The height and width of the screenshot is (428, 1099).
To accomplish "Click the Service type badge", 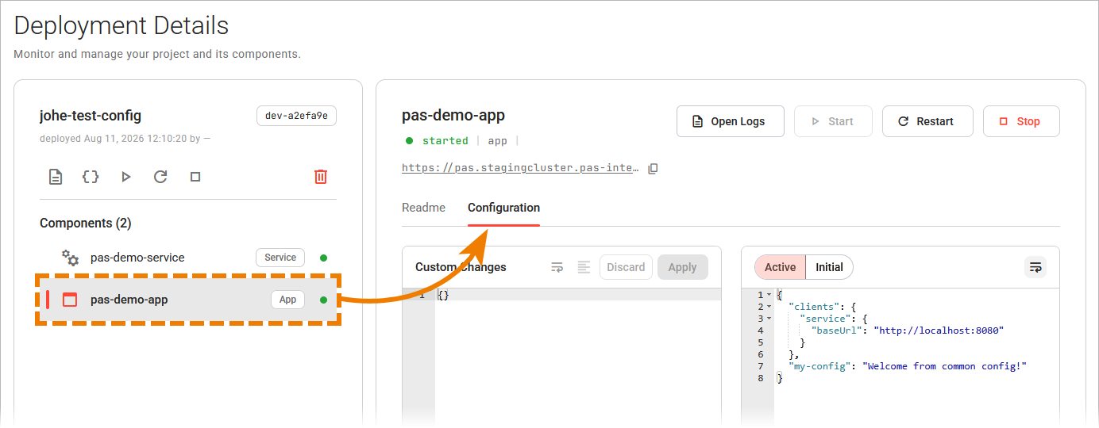I will coord(280,258).
